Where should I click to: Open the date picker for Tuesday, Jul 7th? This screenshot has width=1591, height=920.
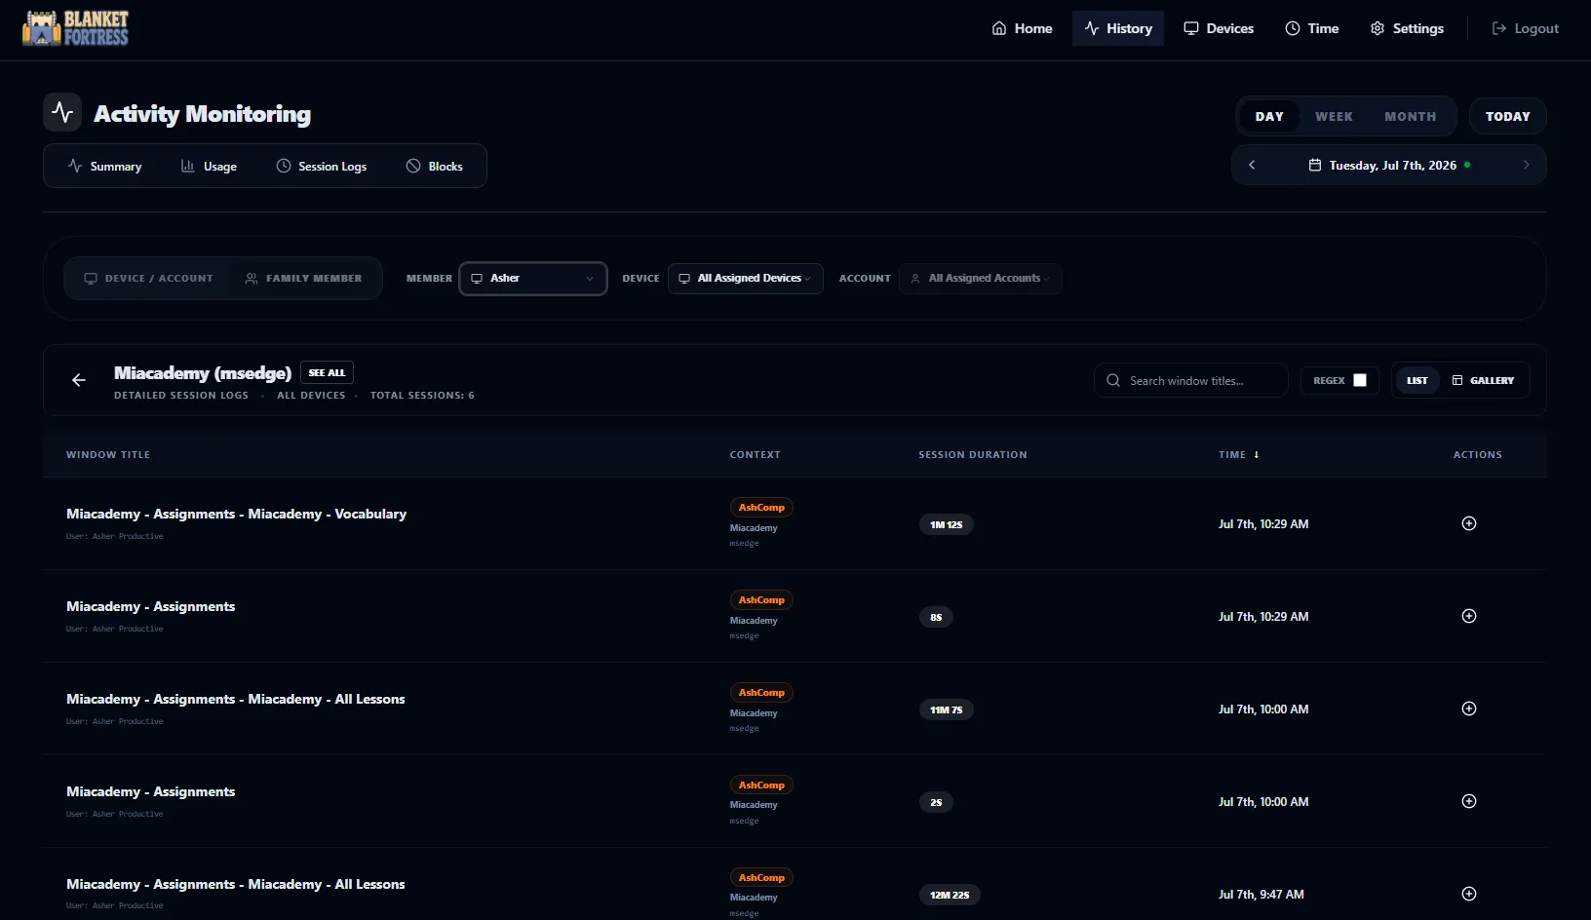1389,166
